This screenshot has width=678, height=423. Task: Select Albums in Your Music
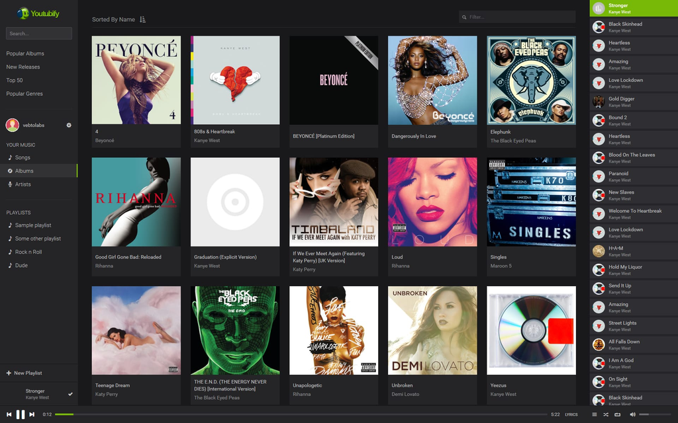tap(39, 171)
